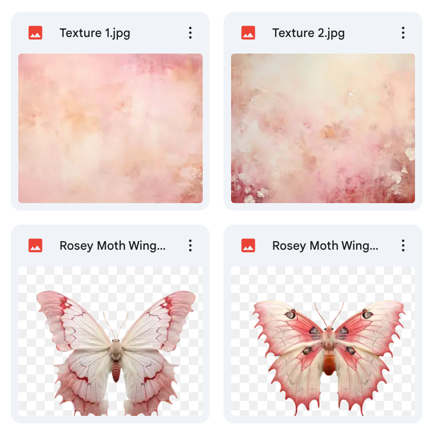Show more options for the white-winged moth file
Viewport: 430px width, 433px height.
[190, 245]
